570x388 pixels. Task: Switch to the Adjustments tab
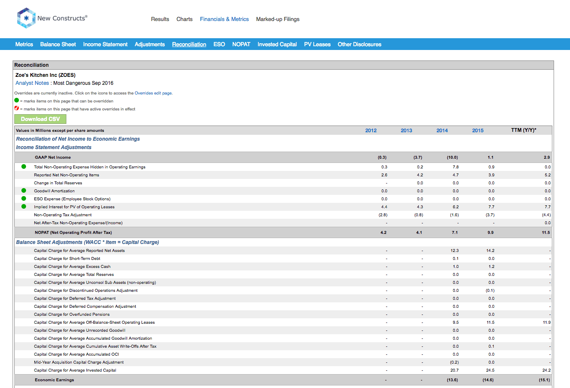coord(150,44)
